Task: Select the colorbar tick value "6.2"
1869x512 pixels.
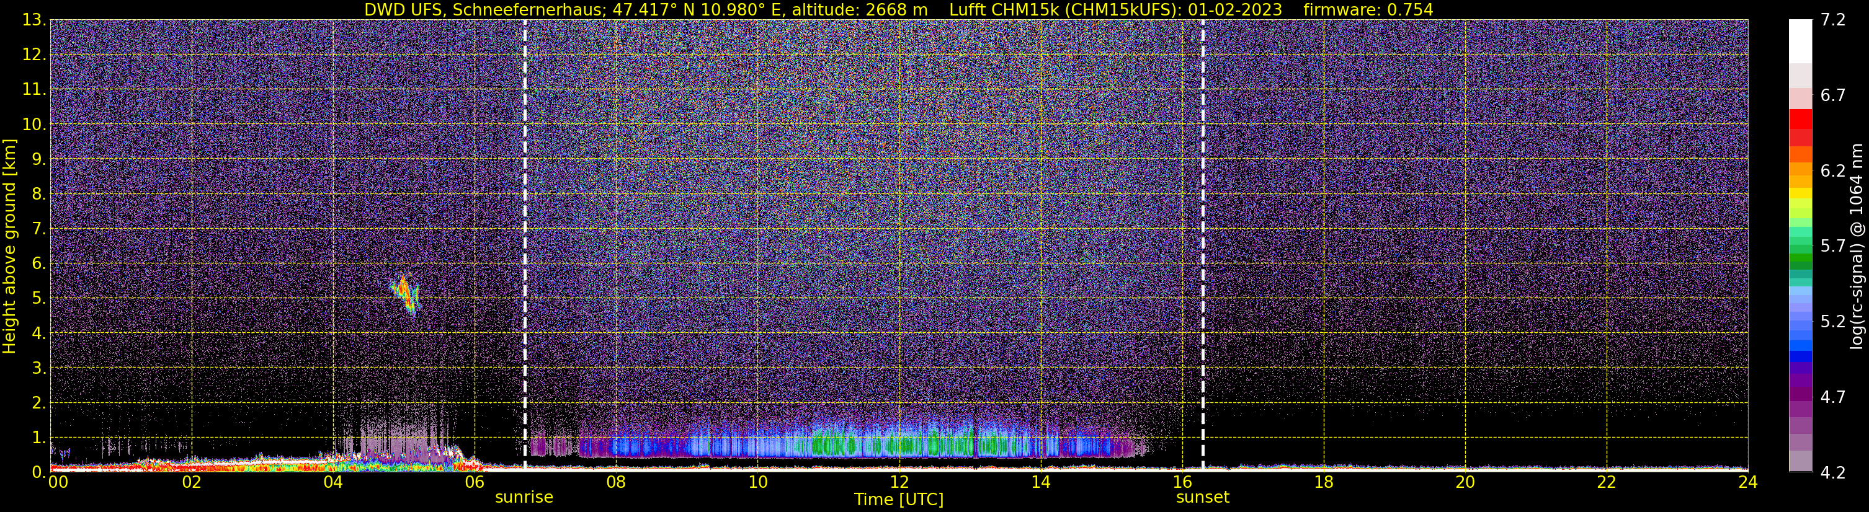Action: click(x=1833, y=170)
